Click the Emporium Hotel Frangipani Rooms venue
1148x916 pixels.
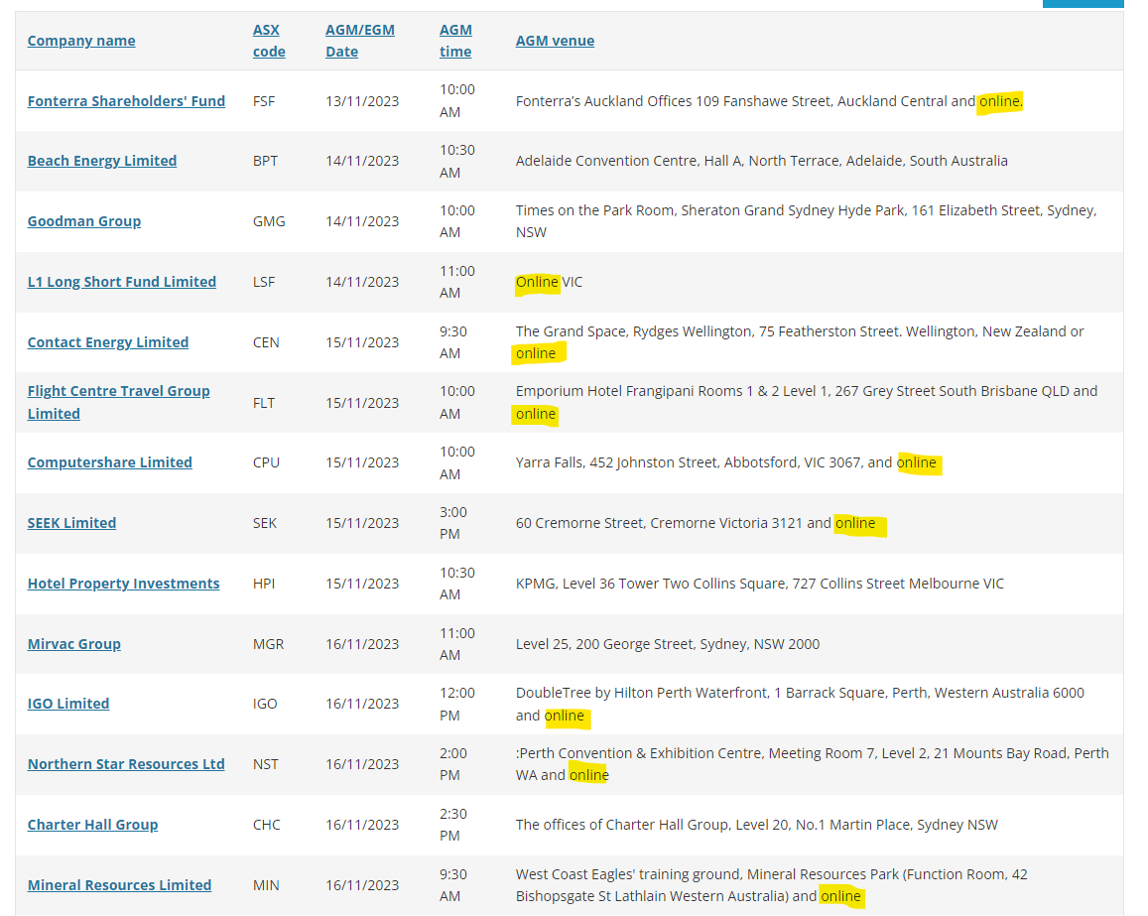coord(806,403)
